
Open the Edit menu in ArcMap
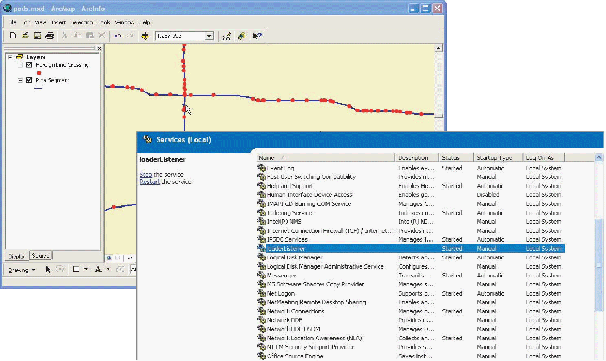click(x=25, y=22)
